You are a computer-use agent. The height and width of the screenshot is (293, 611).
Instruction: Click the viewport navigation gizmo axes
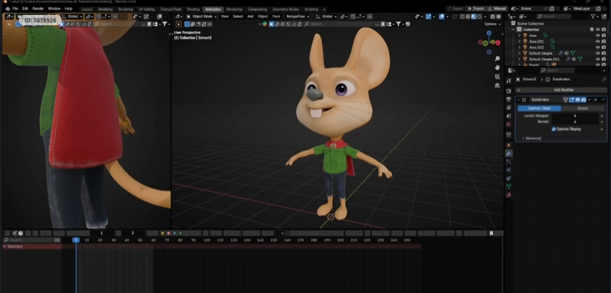click(488, 42)
